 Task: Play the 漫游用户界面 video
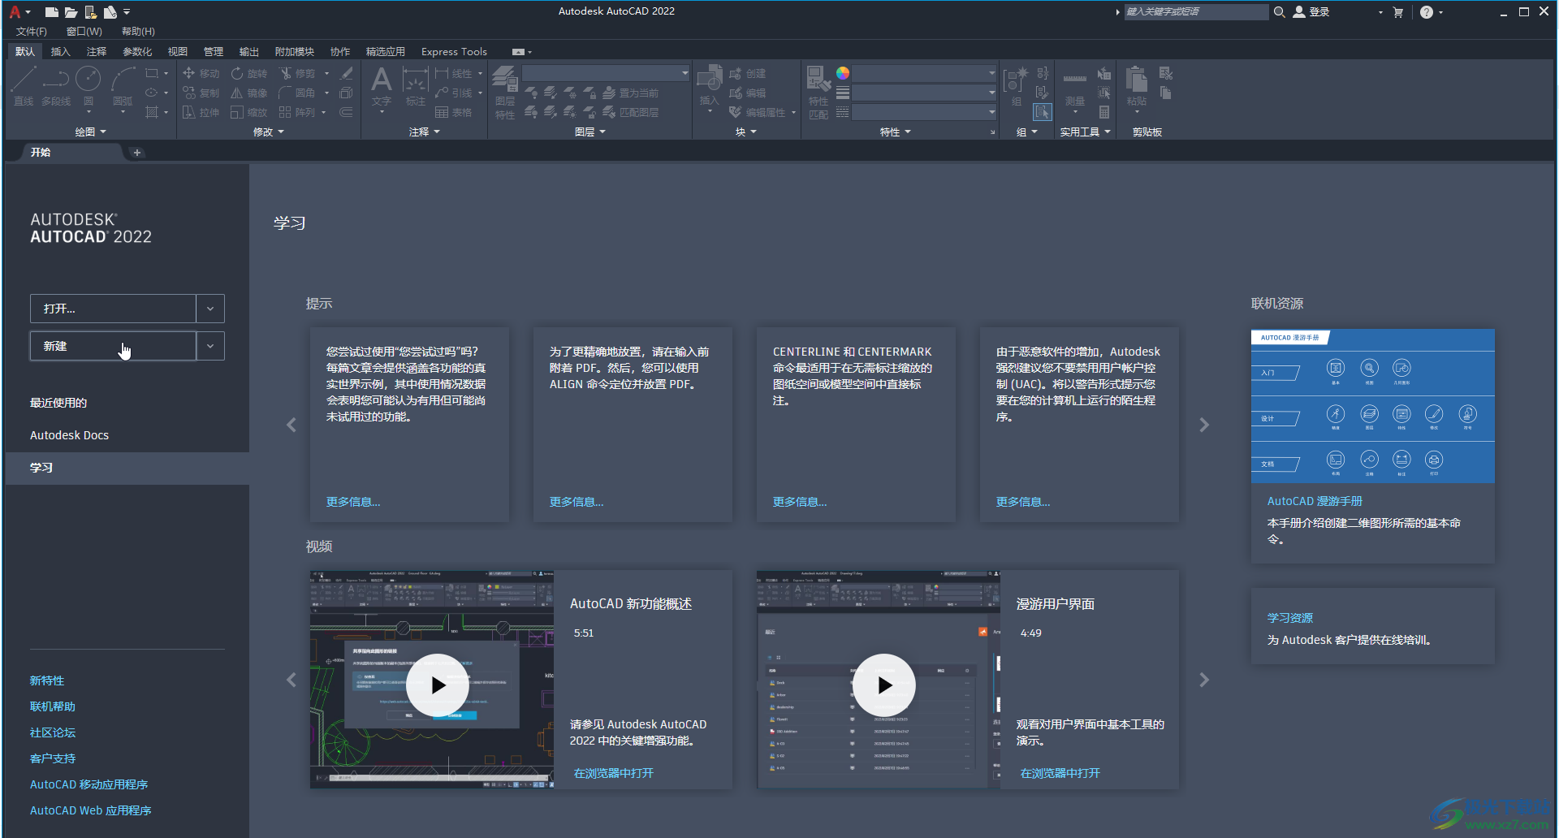click(x=884, y=685)
